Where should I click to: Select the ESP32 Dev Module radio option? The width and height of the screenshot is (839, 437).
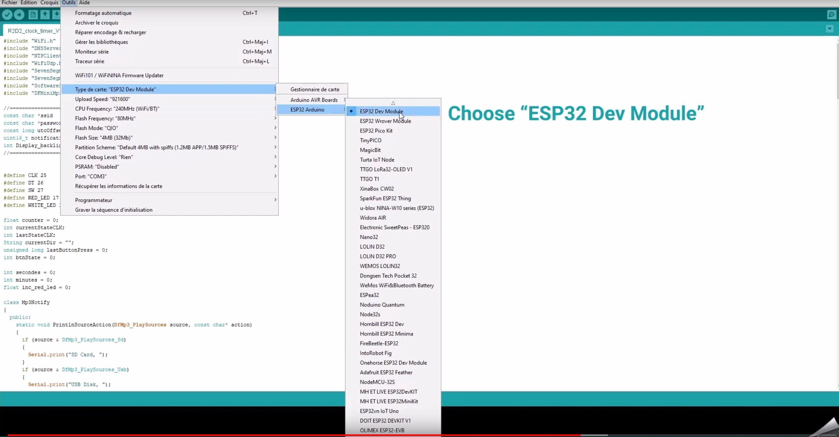point(381,111)
